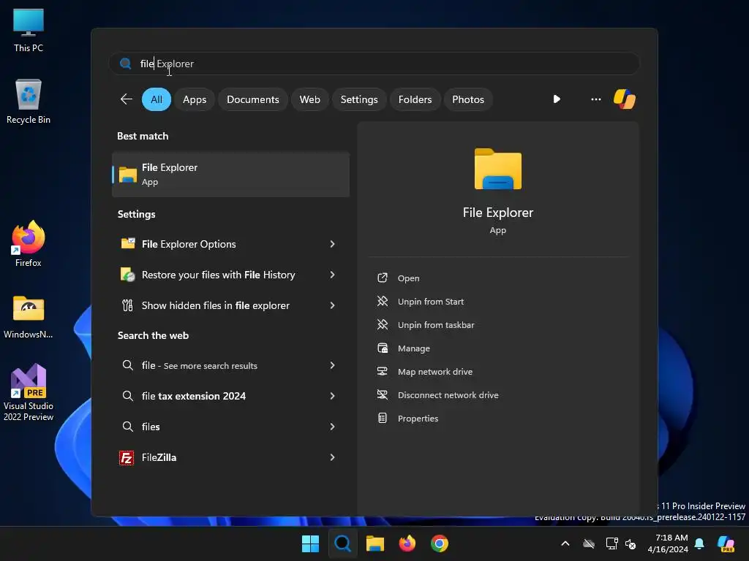Select the Firefox desktop shortcut

tap(29, 244)
